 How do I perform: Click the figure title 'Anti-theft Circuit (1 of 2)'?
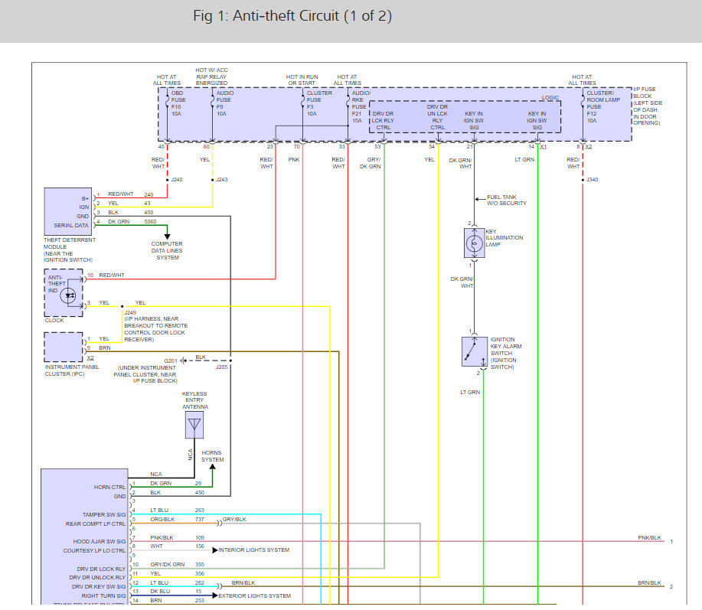292,16
